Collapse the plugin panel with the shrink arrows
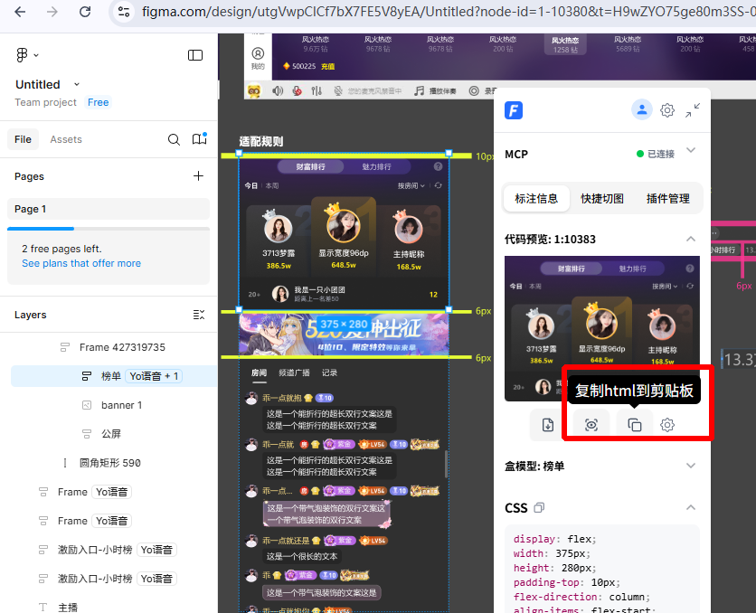 point(693,110)
